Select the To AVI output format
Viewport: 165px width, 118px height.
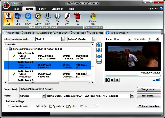[8, 19]
